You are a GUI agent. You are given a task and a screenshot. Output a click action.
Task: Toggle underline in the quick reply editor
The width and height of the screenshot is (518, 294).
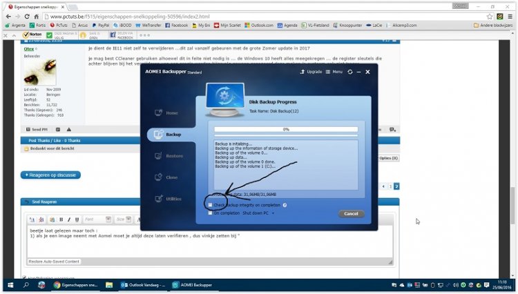pos(77,219)
